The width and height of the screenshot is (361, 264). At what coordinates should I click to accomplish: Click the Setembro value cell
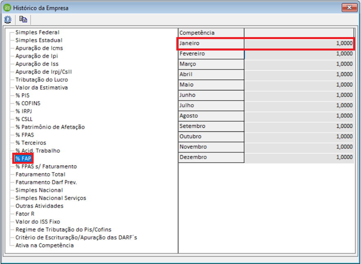[x=299, y=126]
